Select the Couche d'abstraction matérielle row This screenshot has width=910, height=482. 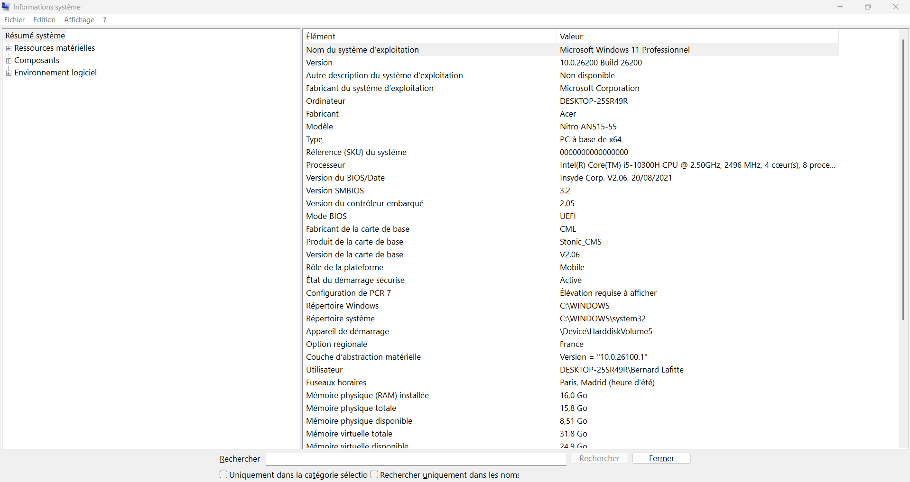pyautogui.click(x=571, y=357)
